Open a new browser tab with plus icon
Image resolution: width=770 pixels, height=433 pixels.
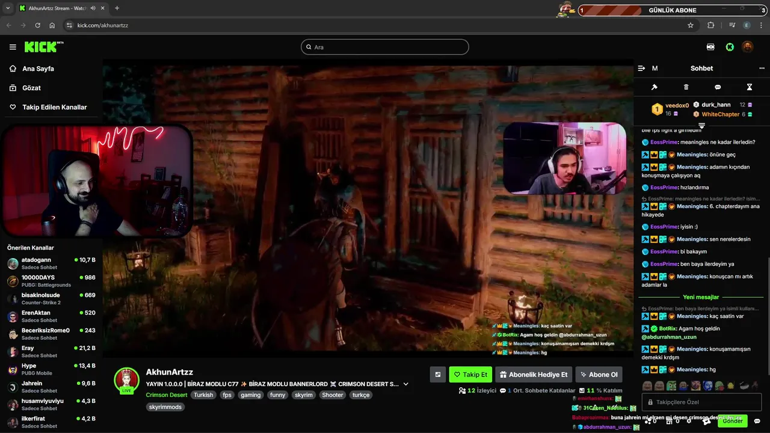(117, 8)
